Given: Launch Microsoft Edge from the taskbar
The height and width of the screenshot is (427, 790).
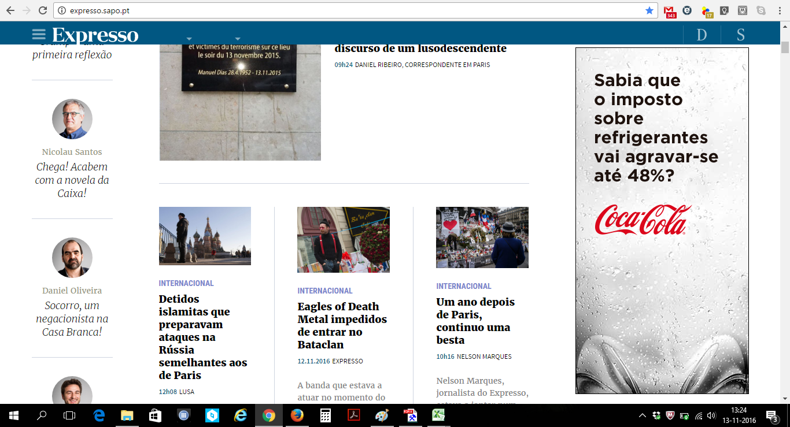Looking at the screenshot, I should [99, 415].
